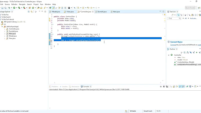Toggle Scroll Lock in Console toolbar
The width and height of the screenshot is (201, 113).
(174, 86)
